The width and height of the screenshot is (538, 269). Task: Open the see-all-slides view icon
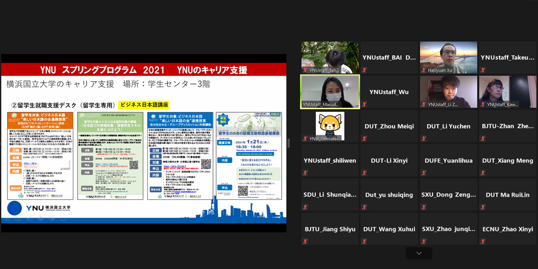(x=41, y=217)
